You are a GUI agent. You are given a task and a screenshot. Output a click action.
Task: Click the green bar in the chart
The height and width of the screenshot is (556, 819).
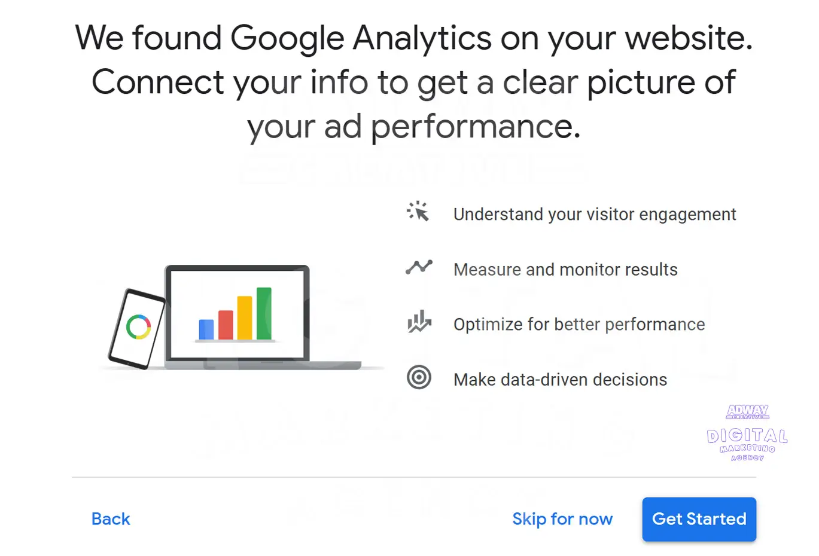pyautogui.click(x=264, y=314)
